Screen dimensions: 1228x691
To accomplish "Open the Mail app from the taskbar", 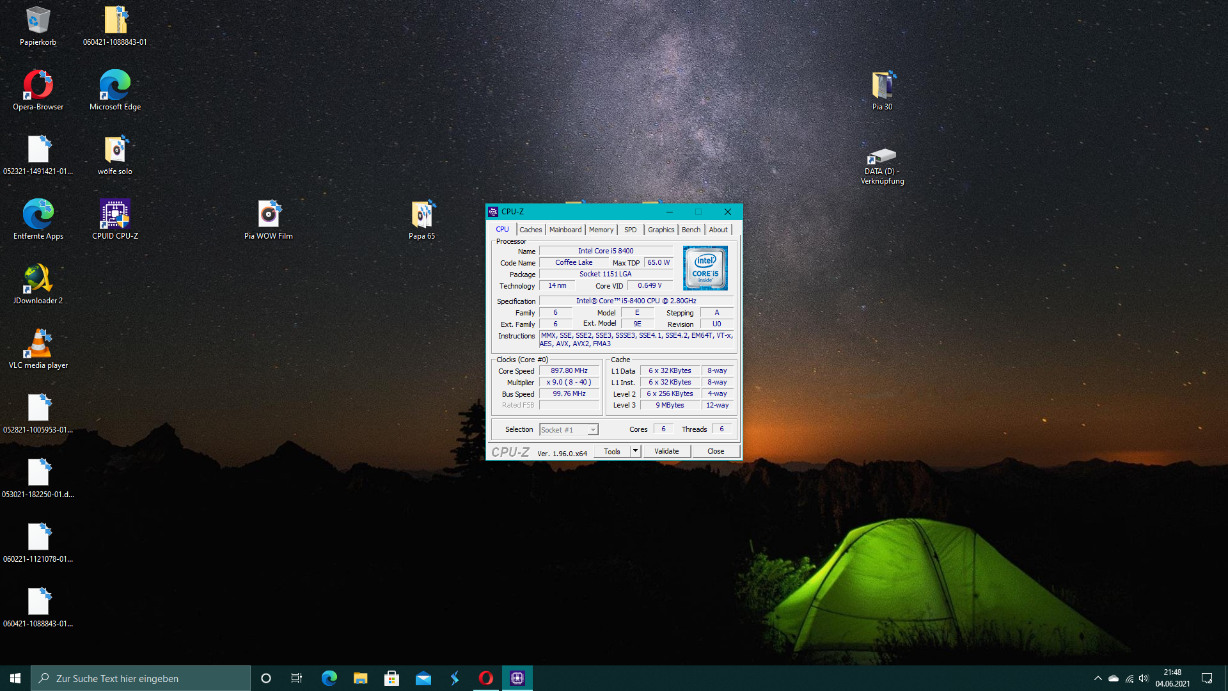I will [x=423, y=678].
